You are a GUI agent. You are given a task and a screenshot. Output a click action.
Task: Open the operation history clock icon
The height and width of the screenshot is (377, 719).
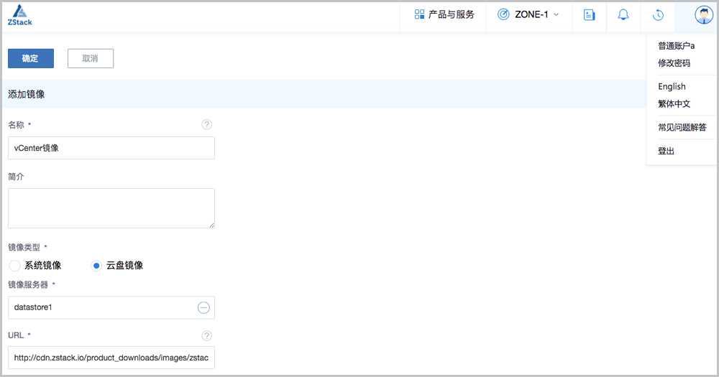click(x=658, y=15)
